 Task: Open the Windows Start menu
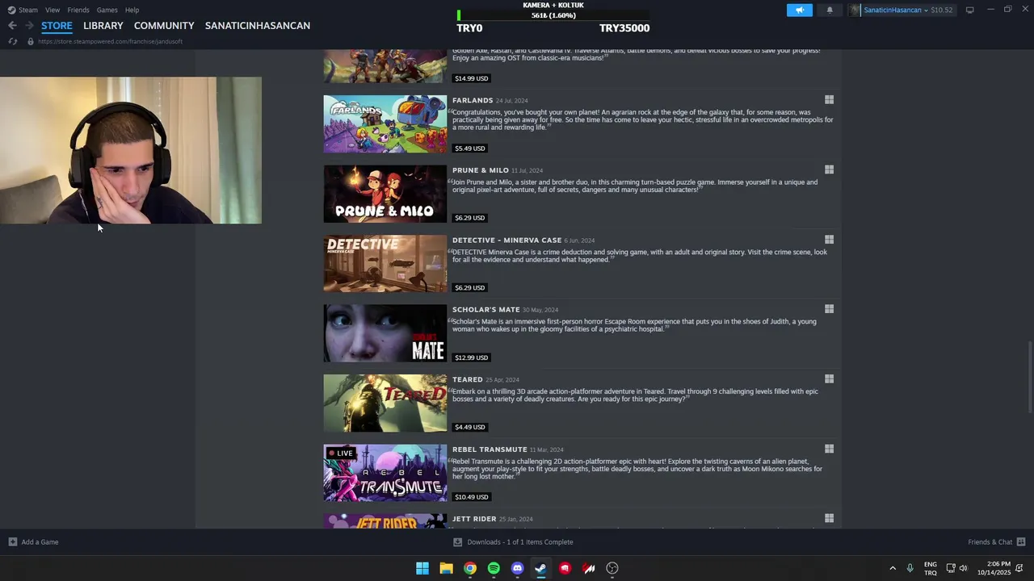pos(422,568)
